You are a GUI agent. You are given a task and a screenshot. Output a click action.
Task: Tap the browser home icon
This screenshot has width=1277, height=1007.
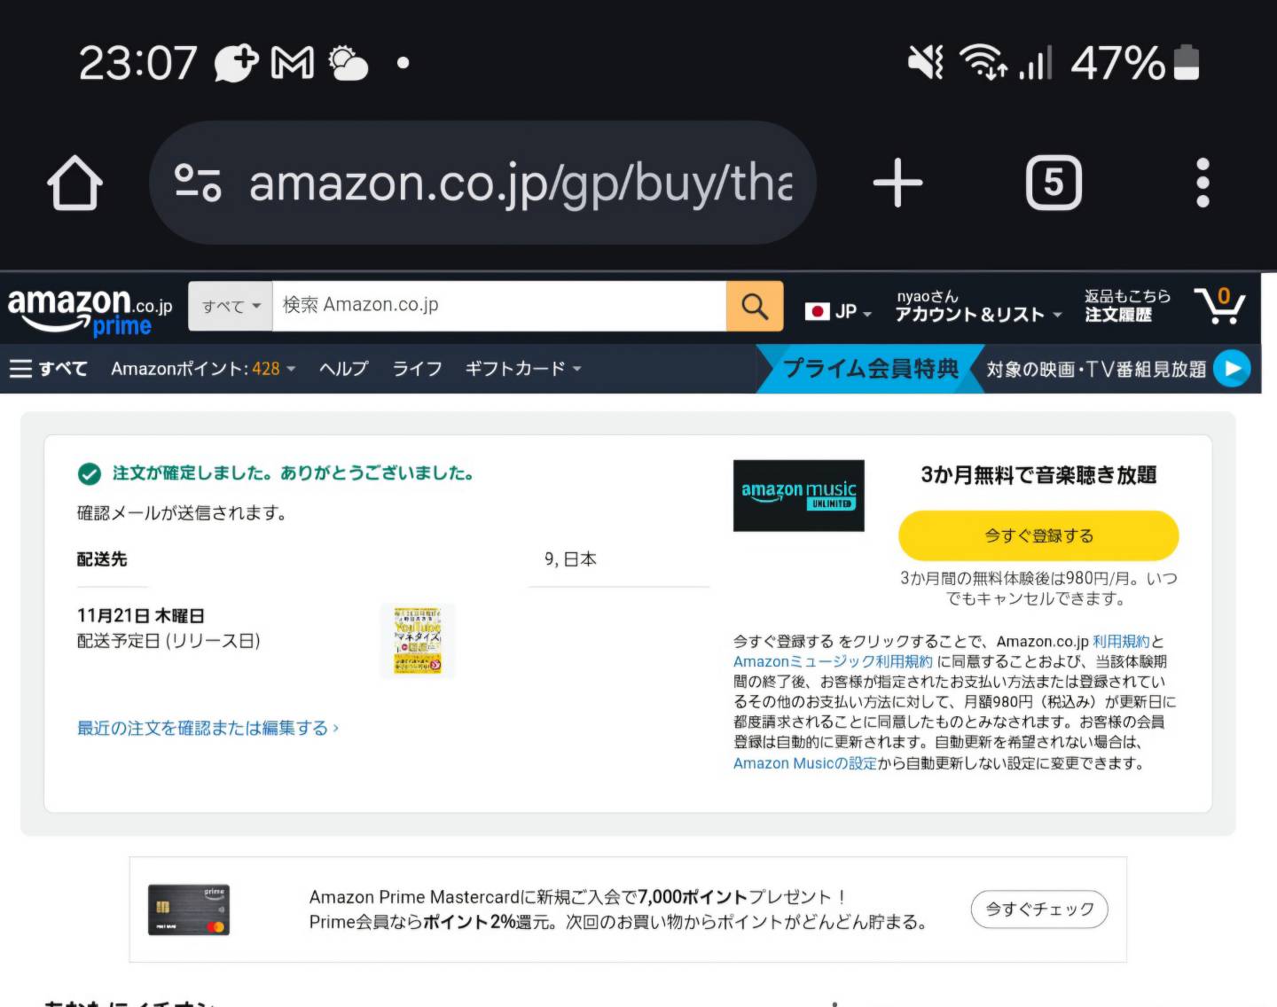click(x=74, y=183)
